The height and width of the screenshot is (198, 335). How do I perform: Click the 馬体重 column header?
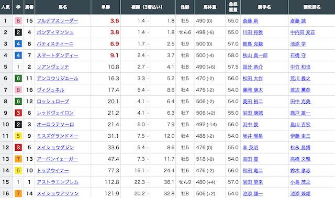pos(210,7)
